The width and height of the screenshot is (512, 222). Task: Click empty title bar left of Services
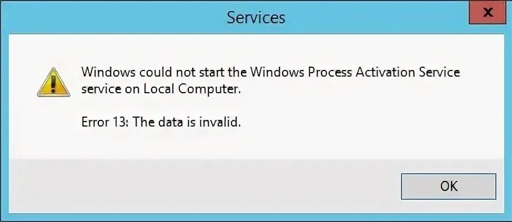(x=111, y=17)
